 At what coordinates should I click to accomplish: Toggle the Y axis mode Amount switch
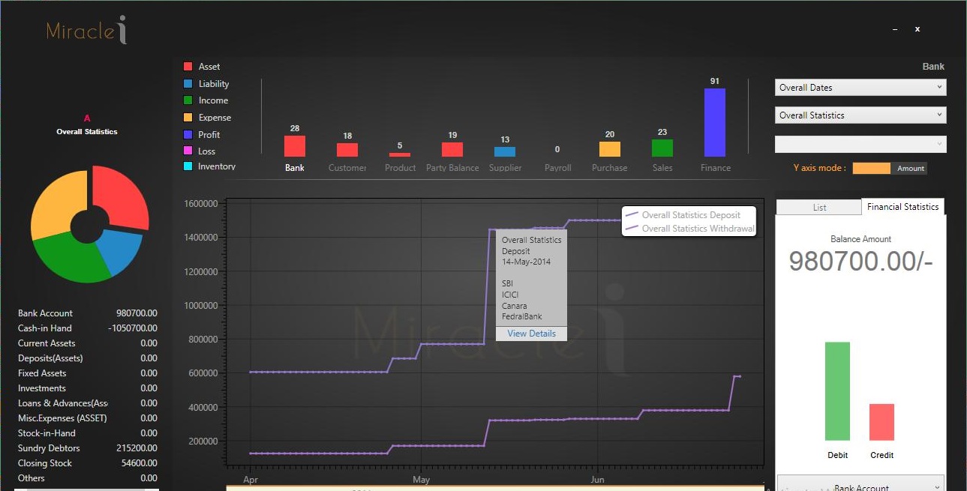tap(890, 168)
